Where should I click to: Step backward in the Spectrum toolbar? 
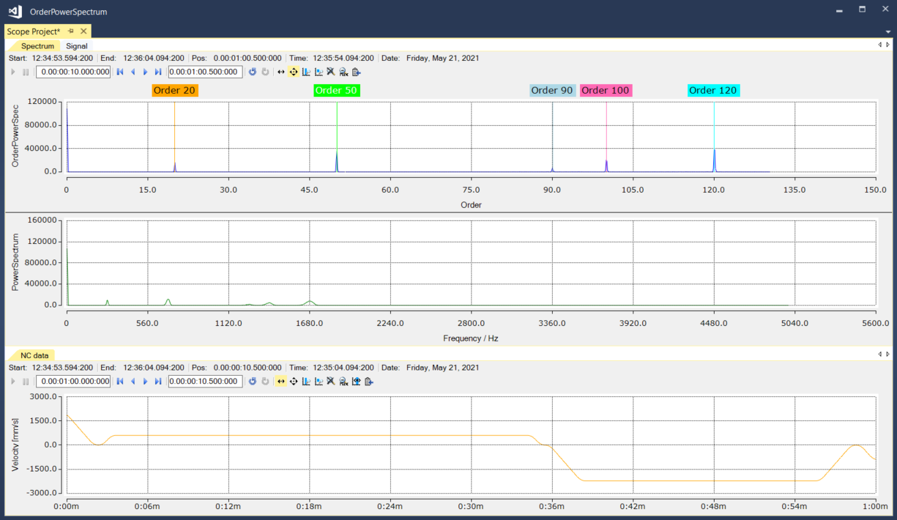pos(133,72)
